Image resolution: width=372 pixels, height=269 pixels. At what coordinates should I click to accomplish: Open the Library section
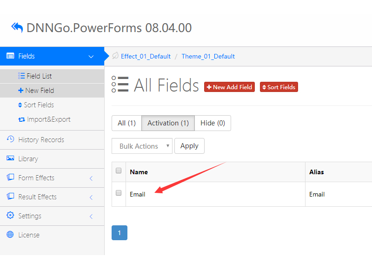(x=52, y=159)
